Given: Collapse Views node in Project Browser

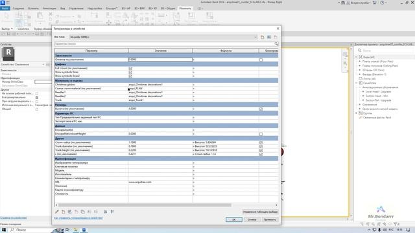Looking at the screenshot, I should [x=356, y=57].
